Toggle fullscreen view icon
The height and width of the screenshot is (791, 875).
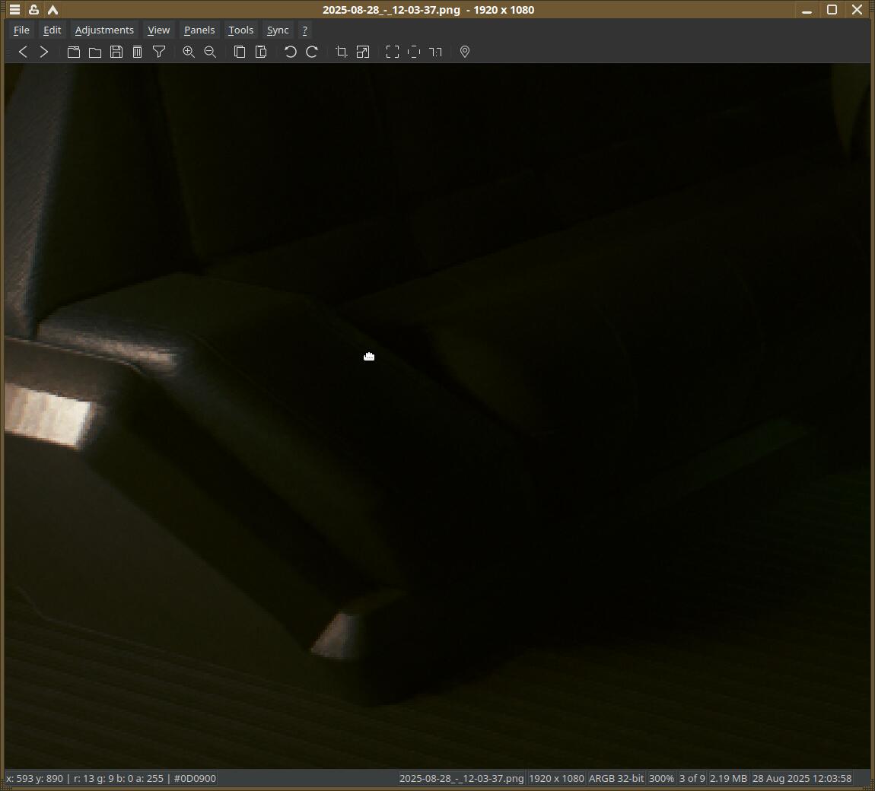[x=393, y=52]
